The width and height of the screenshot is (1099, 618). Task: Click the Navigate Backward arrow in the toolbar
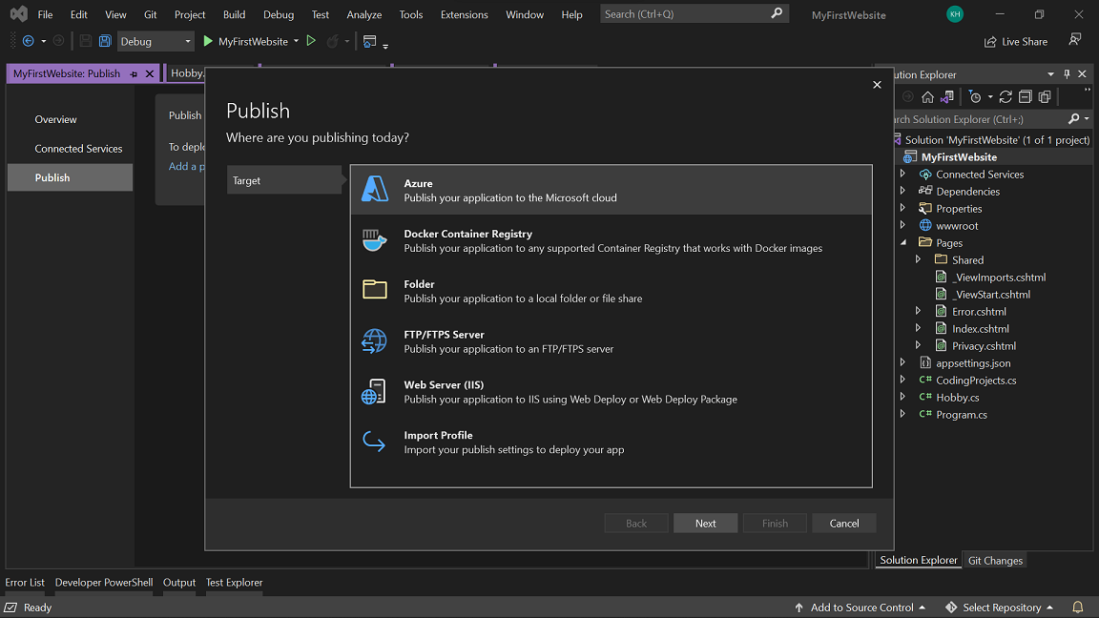pos(28,41)
